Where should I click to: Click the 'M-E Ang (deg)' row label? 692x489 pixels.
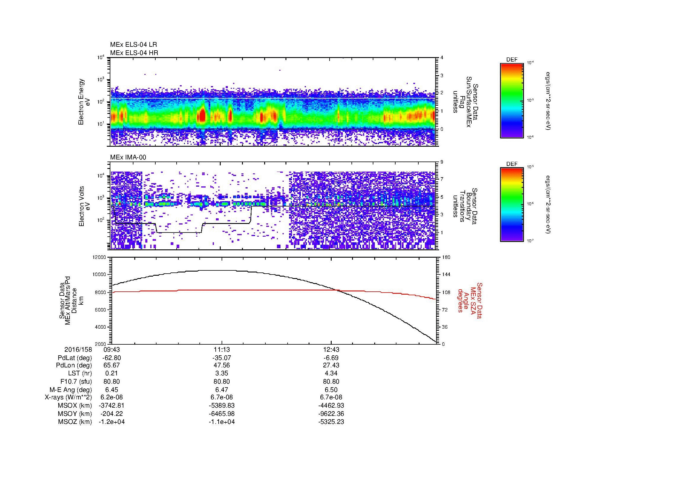pos(71,390)
